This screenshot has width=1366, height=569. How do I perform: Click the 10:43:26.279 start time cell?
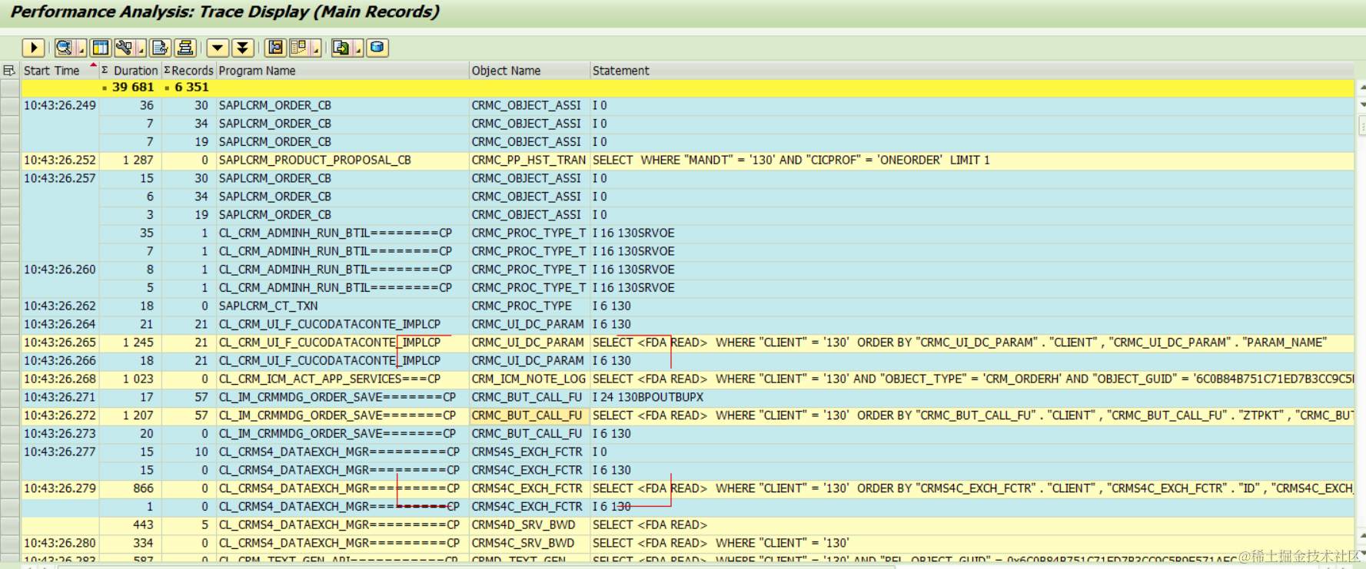coord(60,488)
